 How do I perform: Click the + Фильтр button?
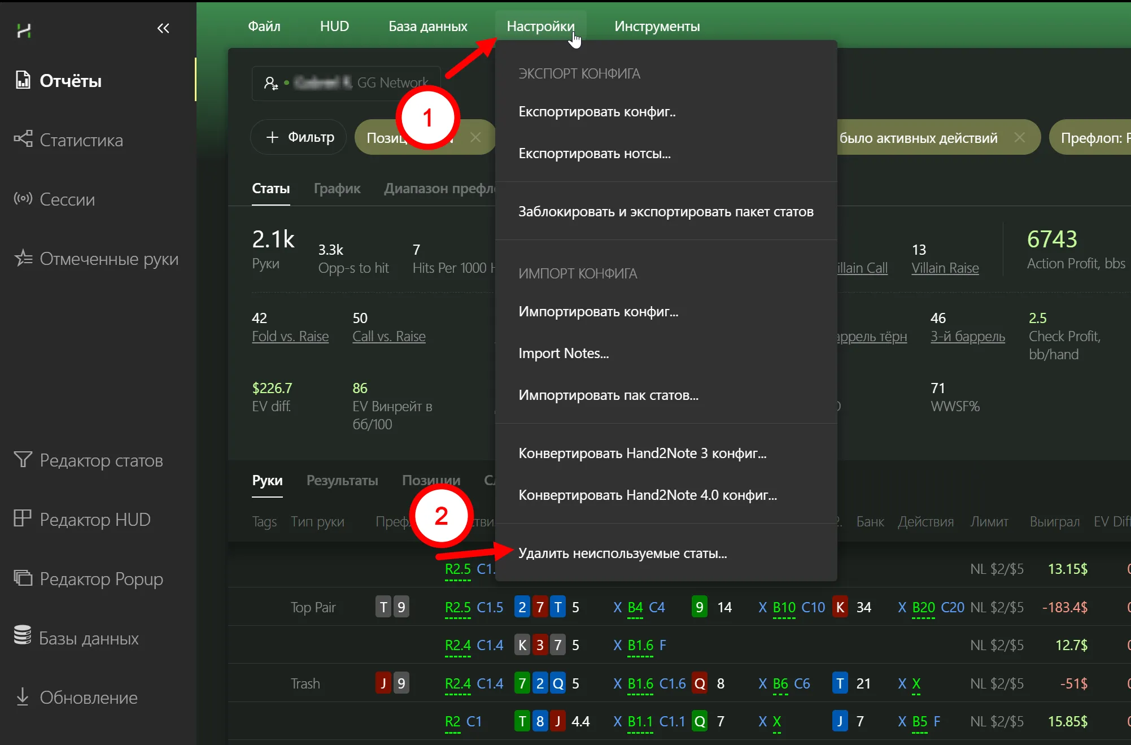[x=299, y=137]
